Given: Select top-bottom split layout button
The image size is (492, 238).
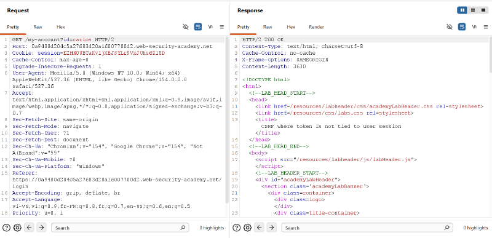Looking at the screenshot, I should [472, 10].
